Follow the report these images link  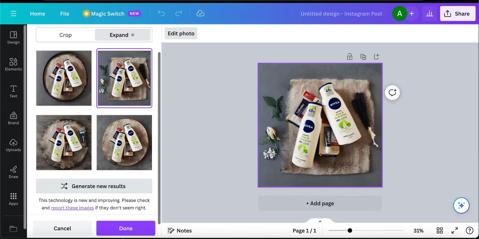click(x=72, y=208)
